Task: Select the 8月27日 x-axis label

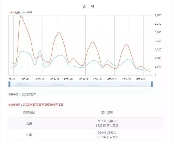Action: point(127,79)
